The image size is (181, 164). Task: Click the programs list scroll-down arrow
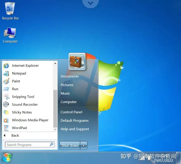point(55,130)
